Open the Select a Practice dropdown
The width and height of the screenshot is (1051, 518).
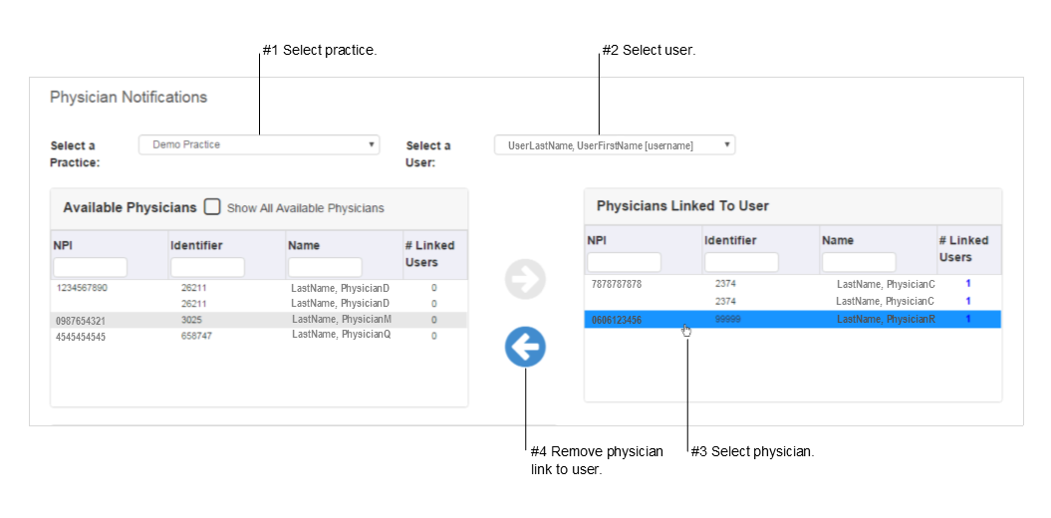259,144
